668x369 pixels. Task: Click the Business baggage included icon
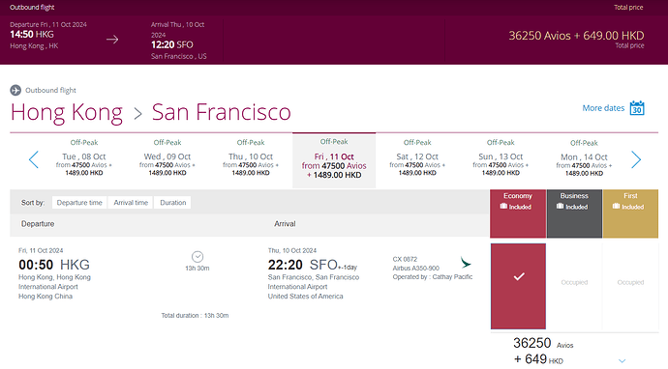pyautogui.click(x=561, y=206)
